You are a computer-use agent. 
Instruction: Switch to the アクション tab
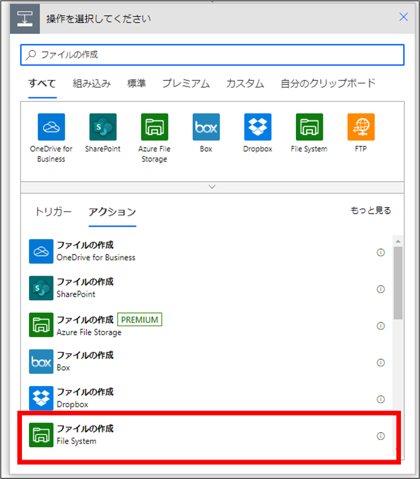pos(112,212)
